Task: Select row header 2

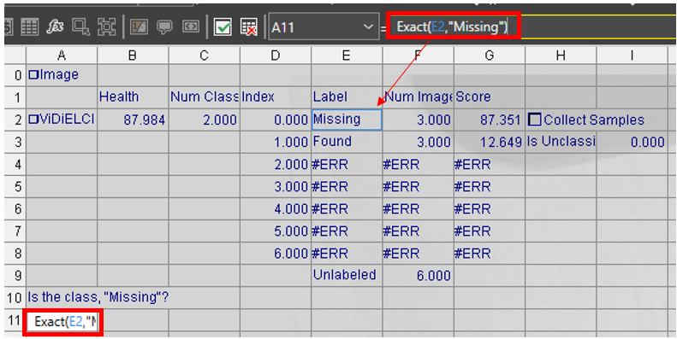Action: [x=15, y=120]
